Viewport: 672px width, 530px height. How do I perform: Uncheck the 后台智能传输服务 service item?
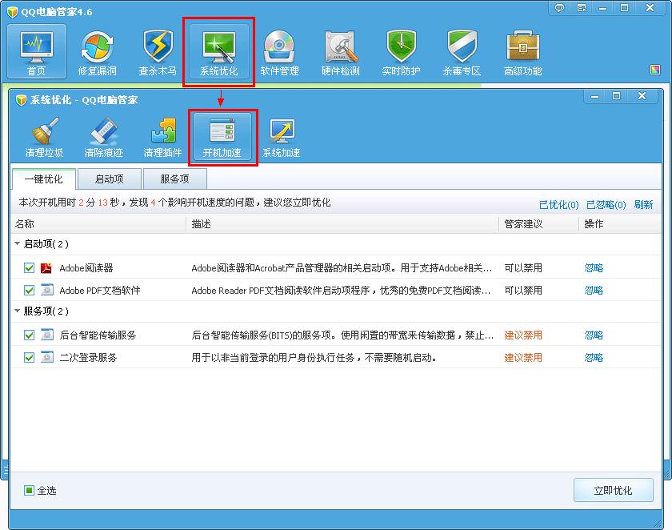(29, 335)
